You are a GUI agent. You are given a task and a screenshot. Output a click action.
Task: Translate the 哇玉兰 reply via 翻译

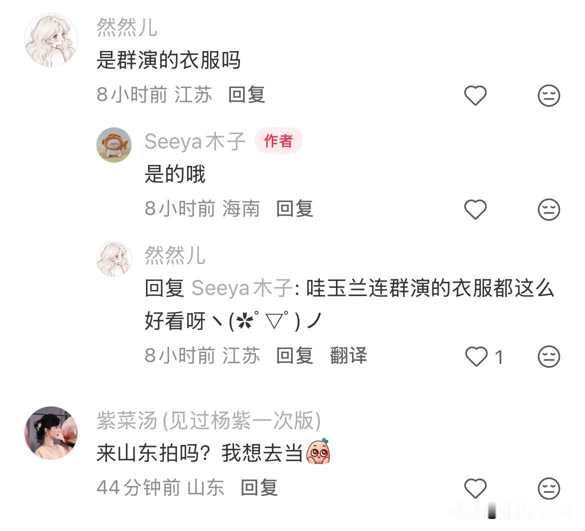[348, 355]
